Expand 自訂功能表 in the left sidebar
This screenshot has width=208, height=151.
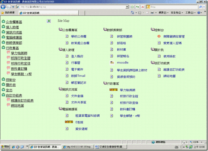(14, 95)
